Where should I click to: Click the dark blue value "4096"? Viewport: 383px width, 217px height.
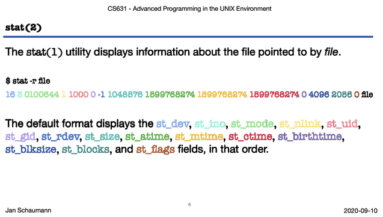click(319, 95)
